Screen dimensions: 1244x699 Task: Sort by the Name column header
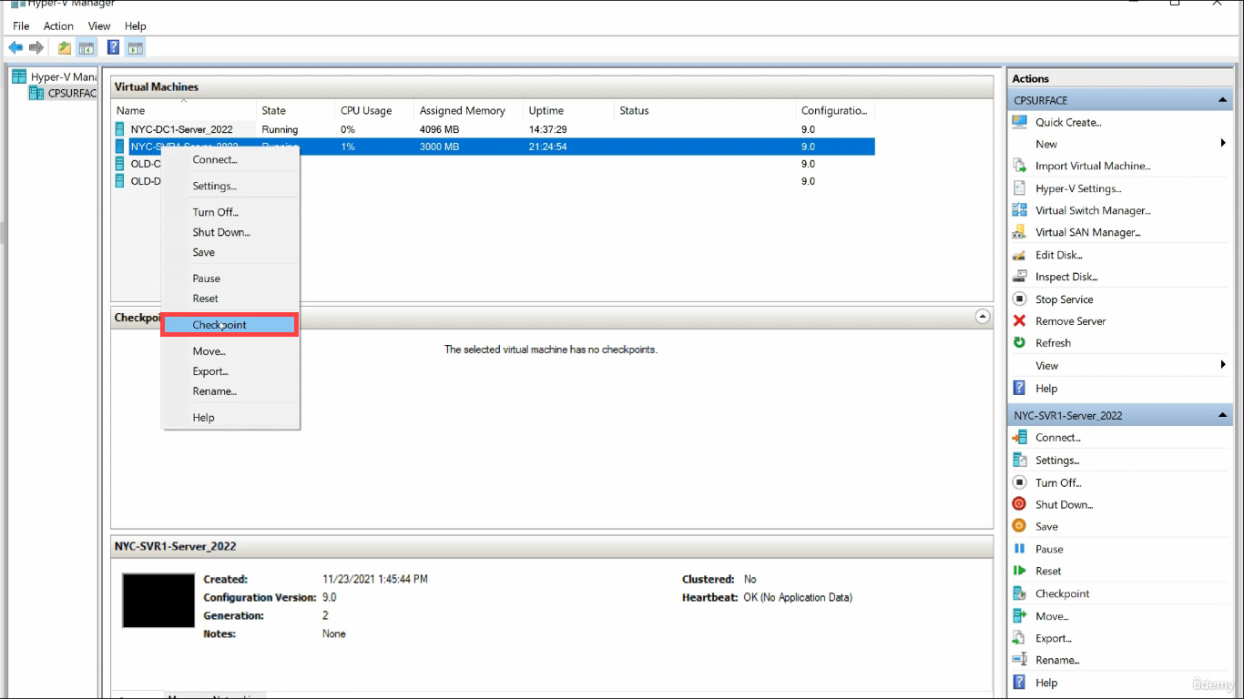point(185,110)
